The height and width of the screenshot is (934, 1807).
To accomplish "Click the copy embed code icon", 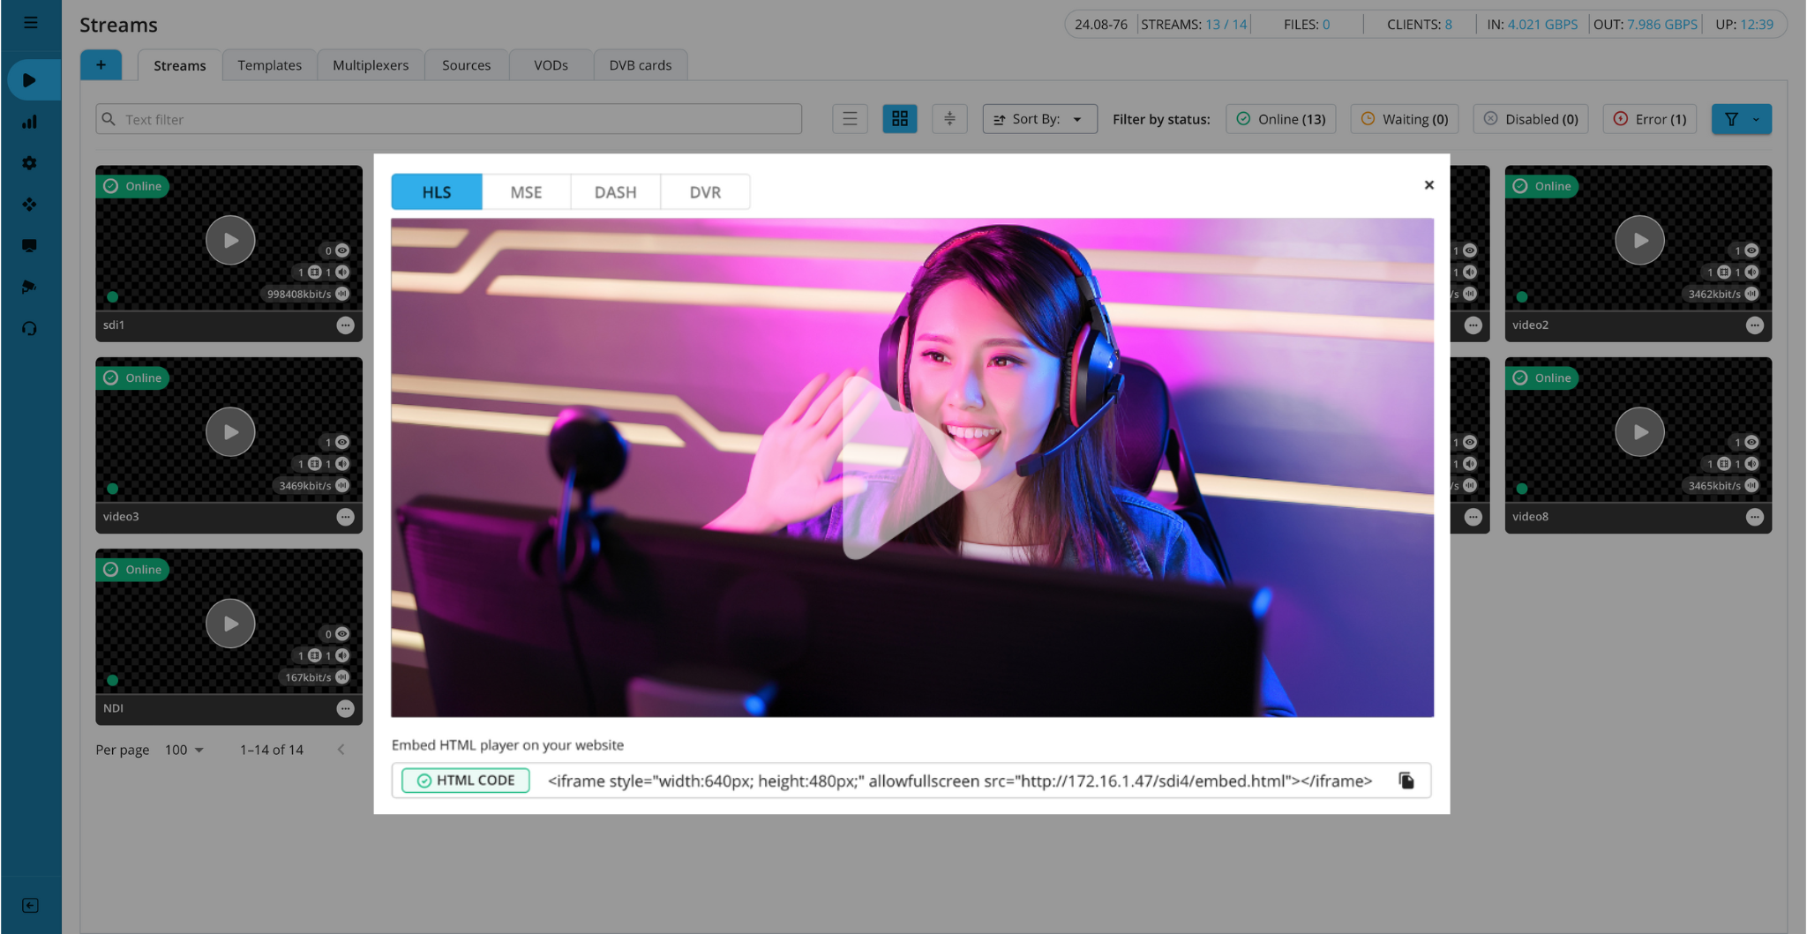I will pos(1406,781).
